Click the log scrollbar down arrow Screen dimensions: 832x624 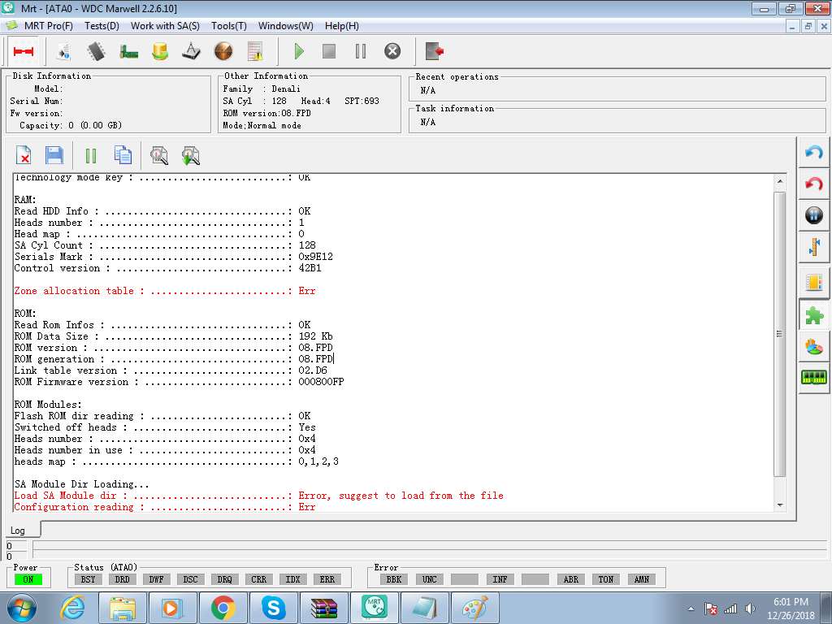click(779, 505)
